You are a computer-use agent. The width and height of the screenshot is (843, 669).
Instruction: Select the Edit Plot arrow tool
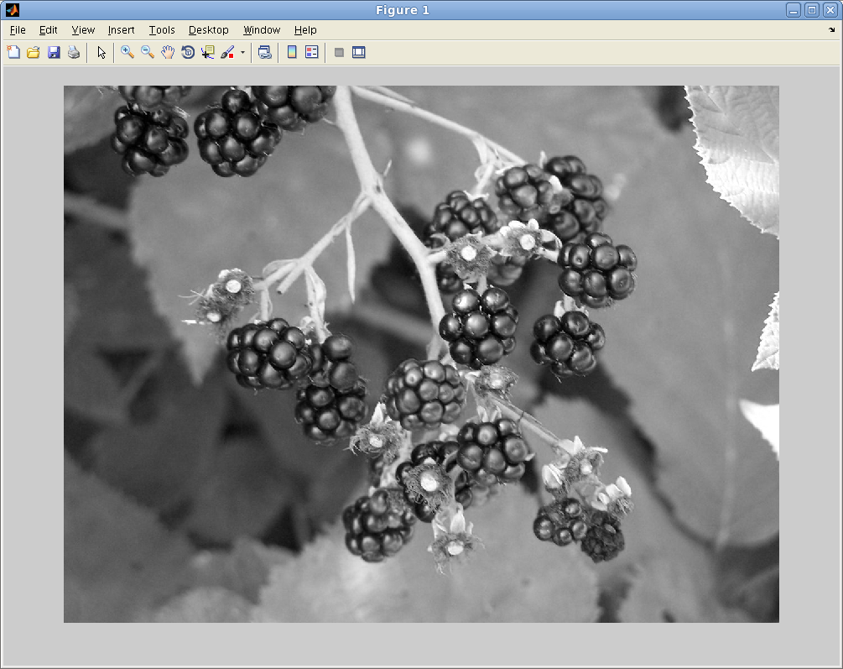(101, 52)
